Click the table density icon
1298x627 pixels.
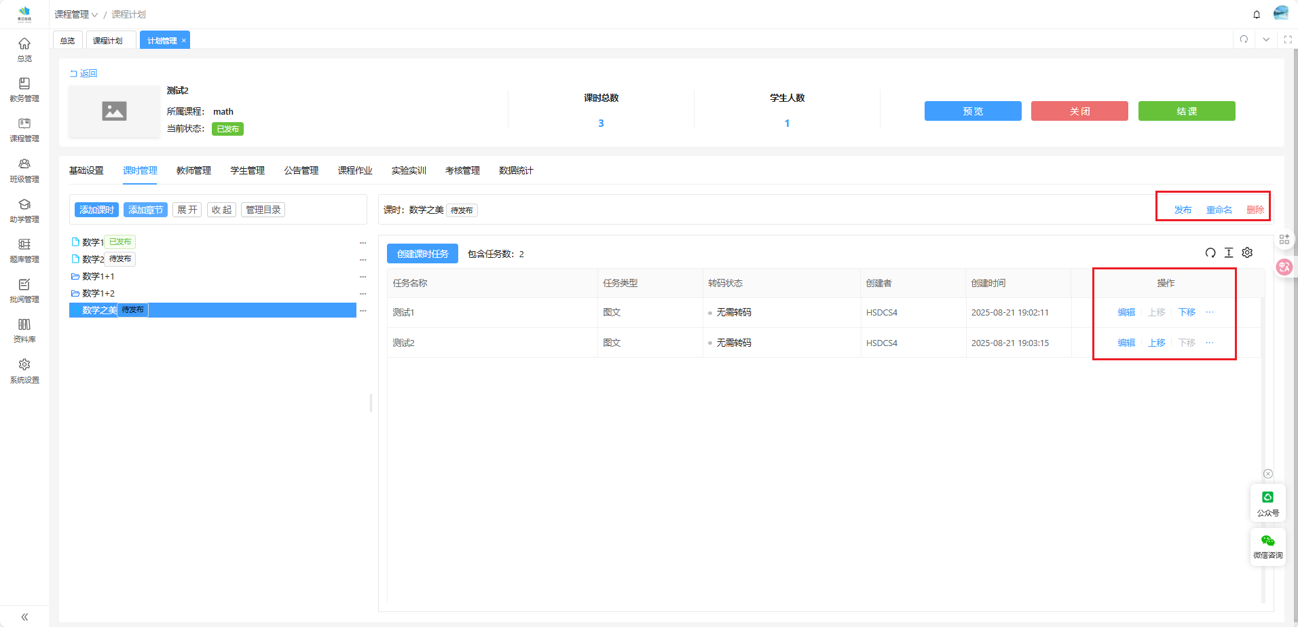[x=1228, y=253]
